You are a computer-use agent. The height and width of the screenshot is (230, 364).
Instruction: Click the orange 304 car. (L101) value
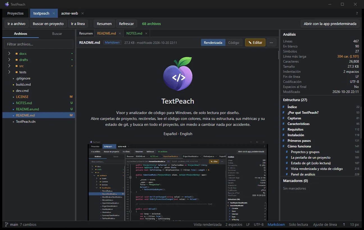(x=348, y=56)
